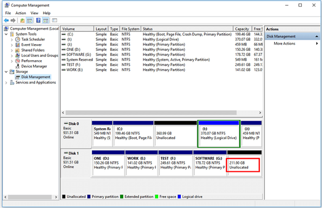This screenshot has width=322, height=208.
Task: Open the View menu
Action: pyautogui.click(x=34, y=13)
